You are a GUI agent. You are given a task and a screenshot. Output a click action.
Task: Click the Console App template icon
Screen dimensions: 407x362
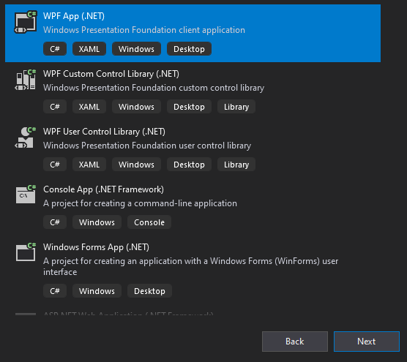click(x=26, y=195)
